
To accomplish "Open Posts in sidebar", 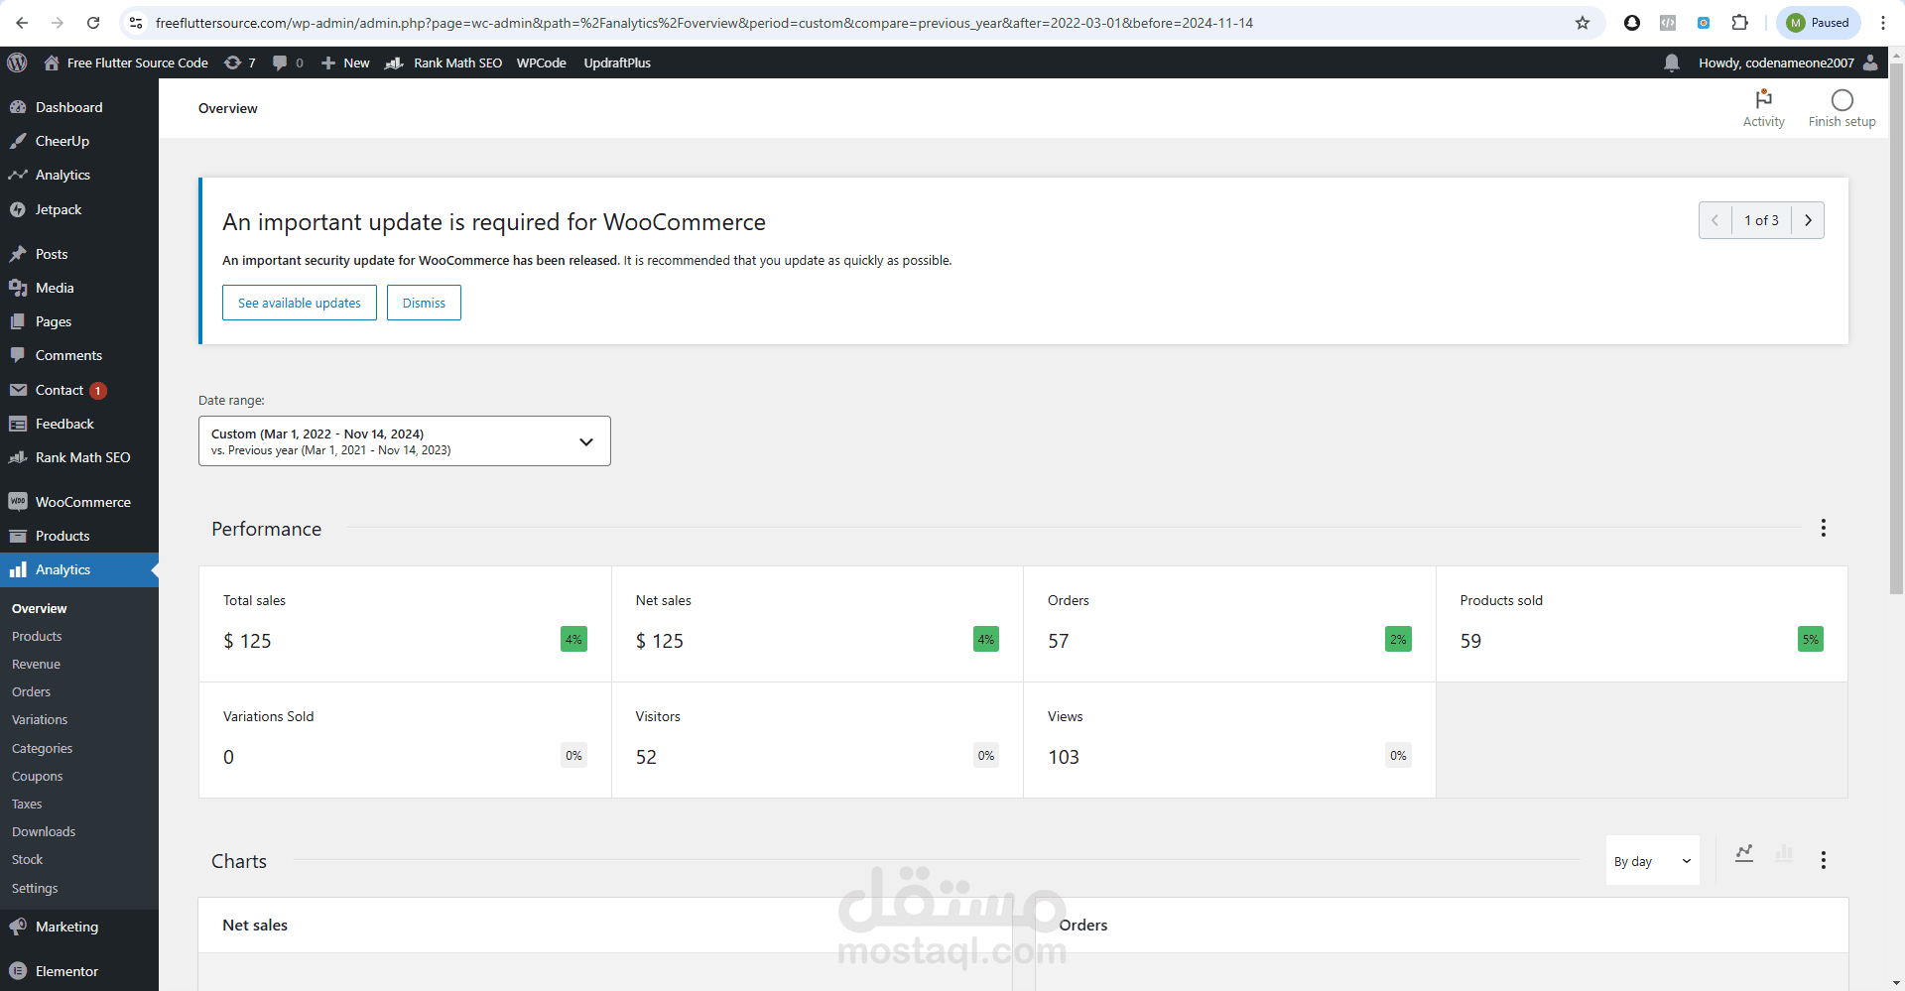I will (x=79, y=254).
